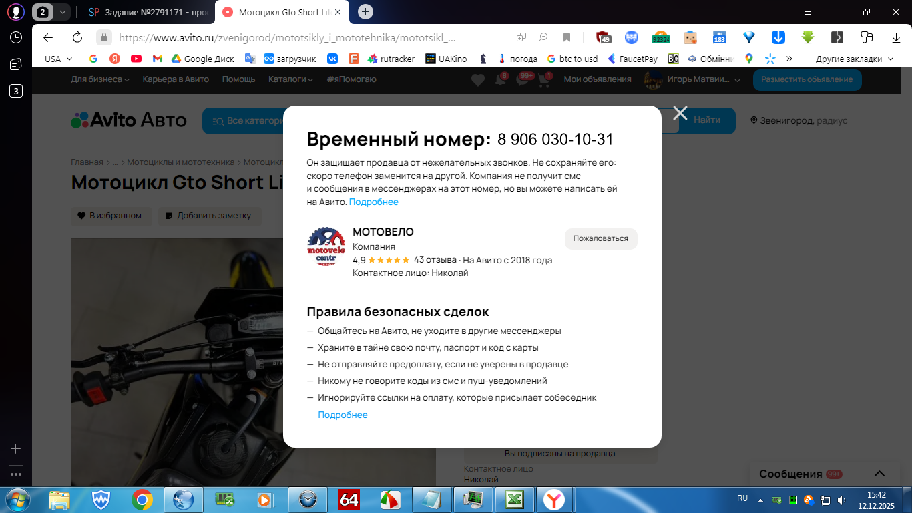Open Подробнее under safe deal rules
The width and height of the screenshot is (912, 513).
point(343,415)
